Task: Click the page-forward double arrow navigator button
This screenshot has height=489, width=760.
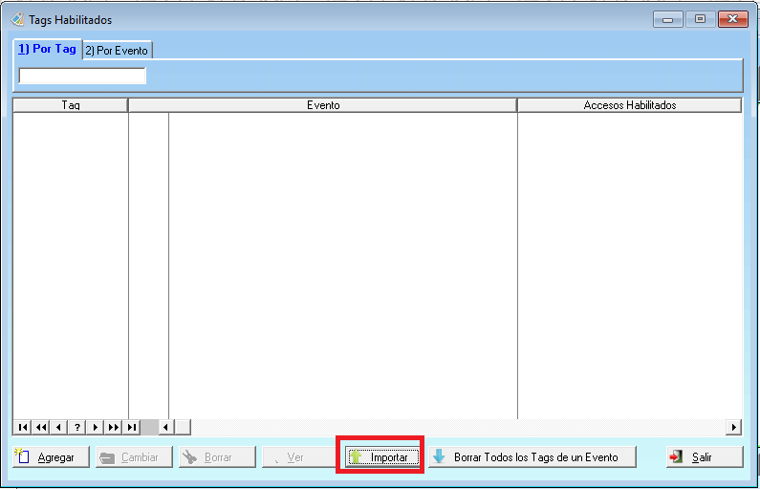Action: (x=114, y=427)
